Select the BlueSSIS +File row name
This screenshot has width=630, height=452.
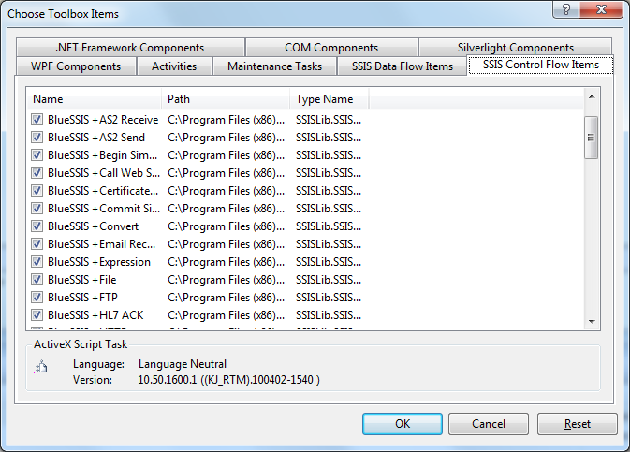click(x=82, y=279)
